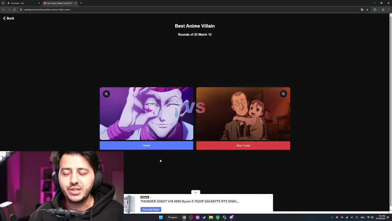The width and height of the screenshot is (392, 221).
Task: Translate this page icon
Action: pos(362,10)
